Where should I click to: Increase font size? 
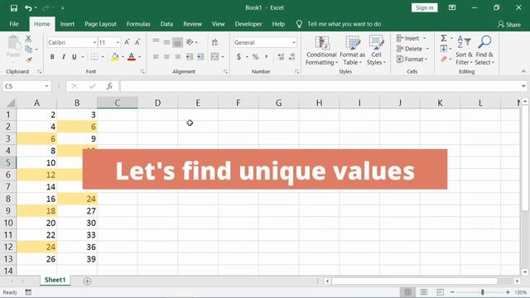[x=127, y=42]
